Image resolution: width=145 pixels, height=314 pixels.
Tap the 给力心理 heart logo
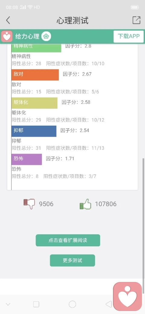point(7,37)
